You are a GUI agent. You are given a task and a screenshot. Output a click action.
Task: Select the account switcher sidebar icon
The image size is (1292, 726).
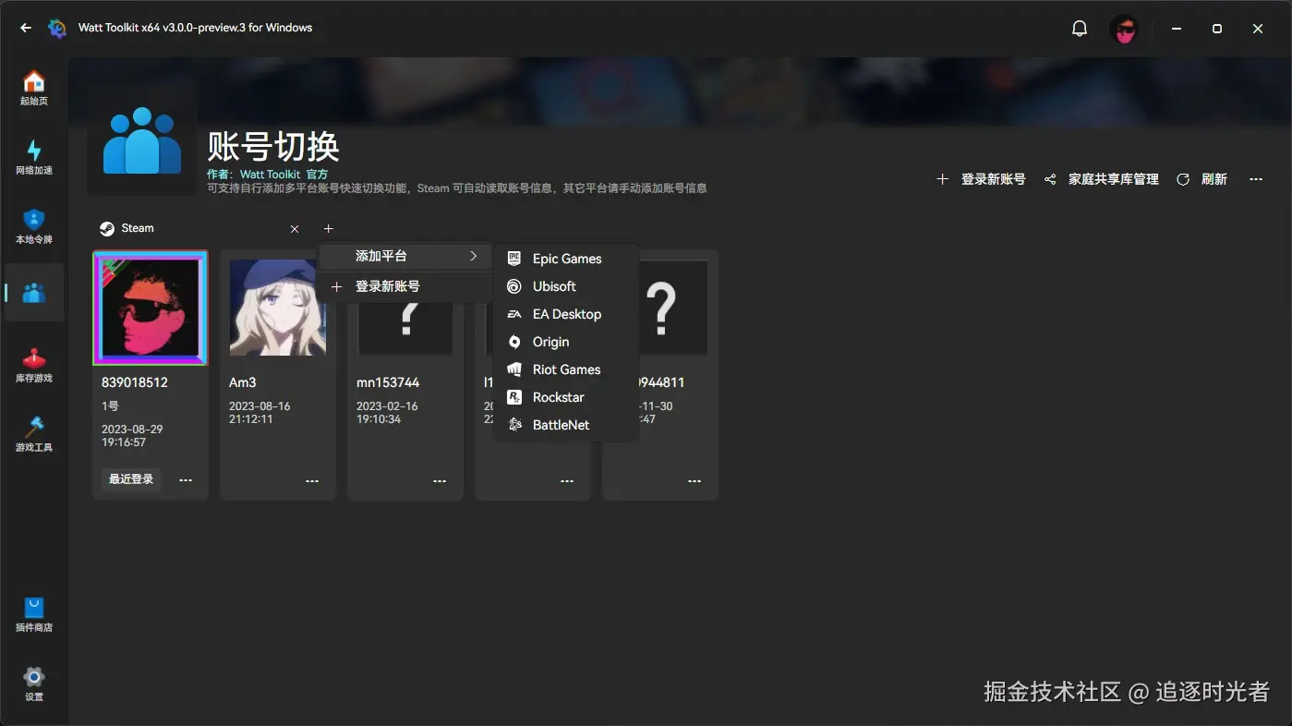coord(34,293)
